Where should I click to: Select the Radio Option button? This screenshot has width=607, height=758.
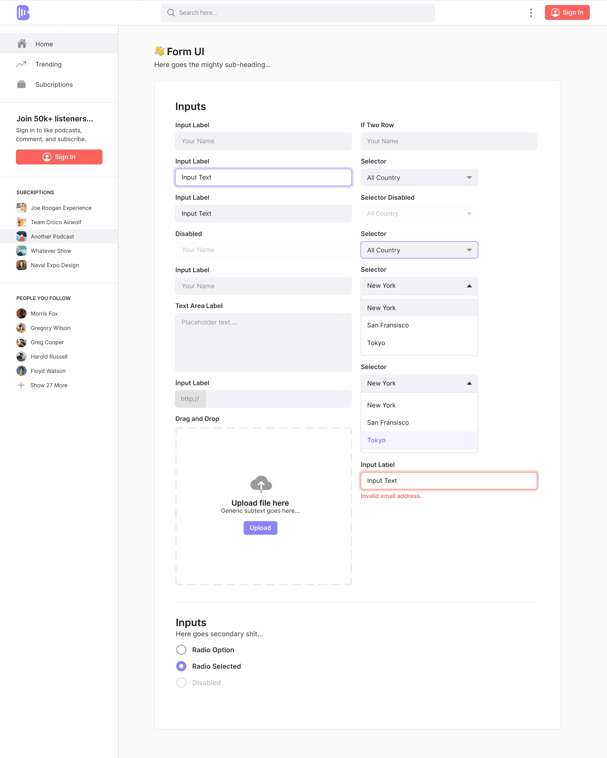pyautogui.click(x=181, y=650)
